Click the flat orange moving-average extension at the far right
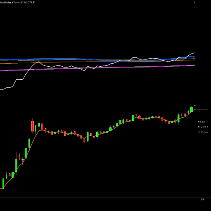 pyautogui.click(x=201, y=109)
